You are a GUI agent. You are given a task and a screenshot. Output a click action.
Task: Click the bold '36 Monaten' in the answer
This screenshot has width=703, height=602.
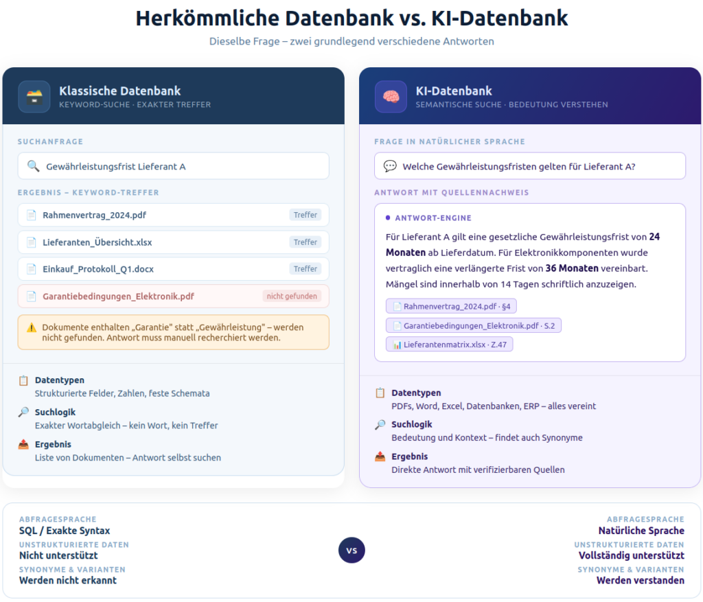572,268
